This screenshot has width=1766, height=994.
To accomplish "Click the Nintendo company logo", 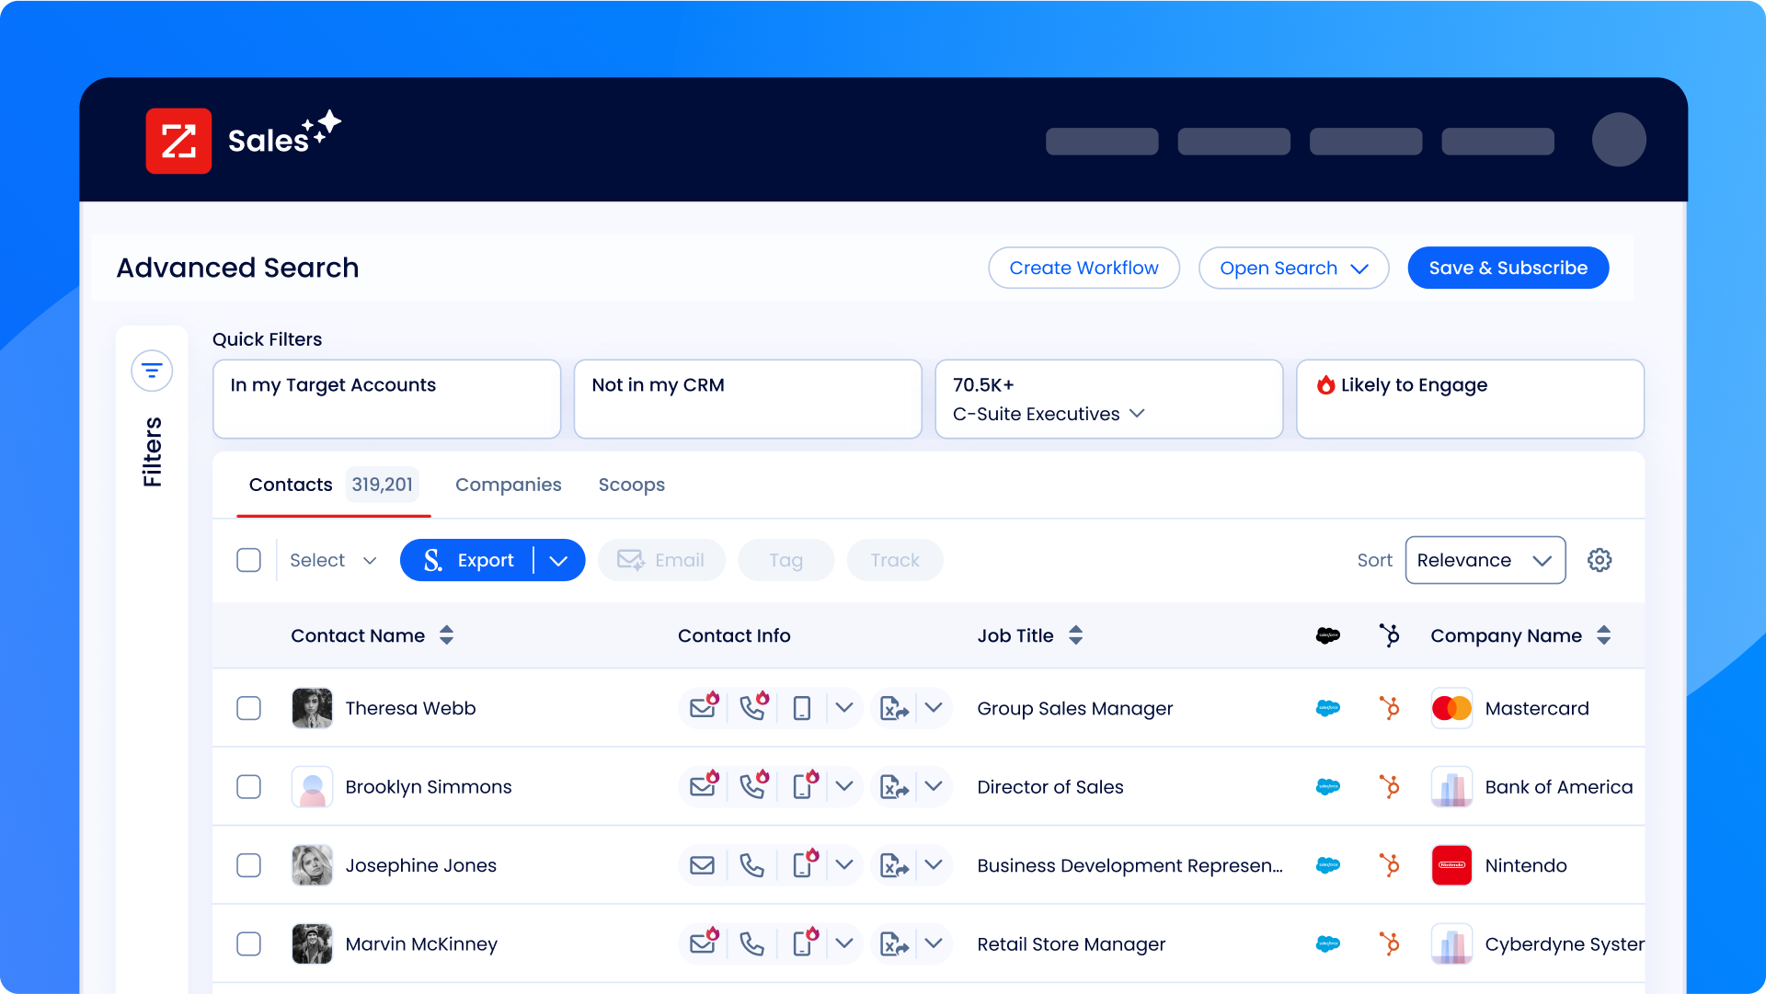I will (x=1452, y=865).
